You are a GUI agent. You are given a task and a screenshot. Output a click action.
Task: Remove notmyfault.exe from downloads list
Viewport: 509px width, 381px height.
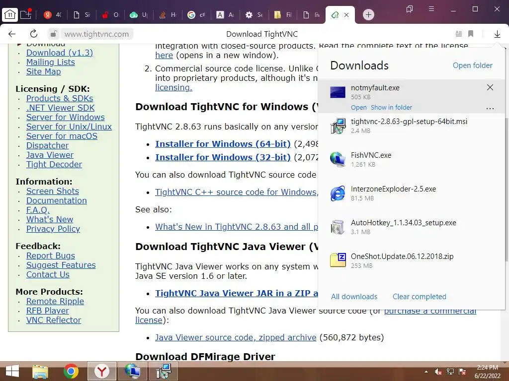click(x=490, y=87)
